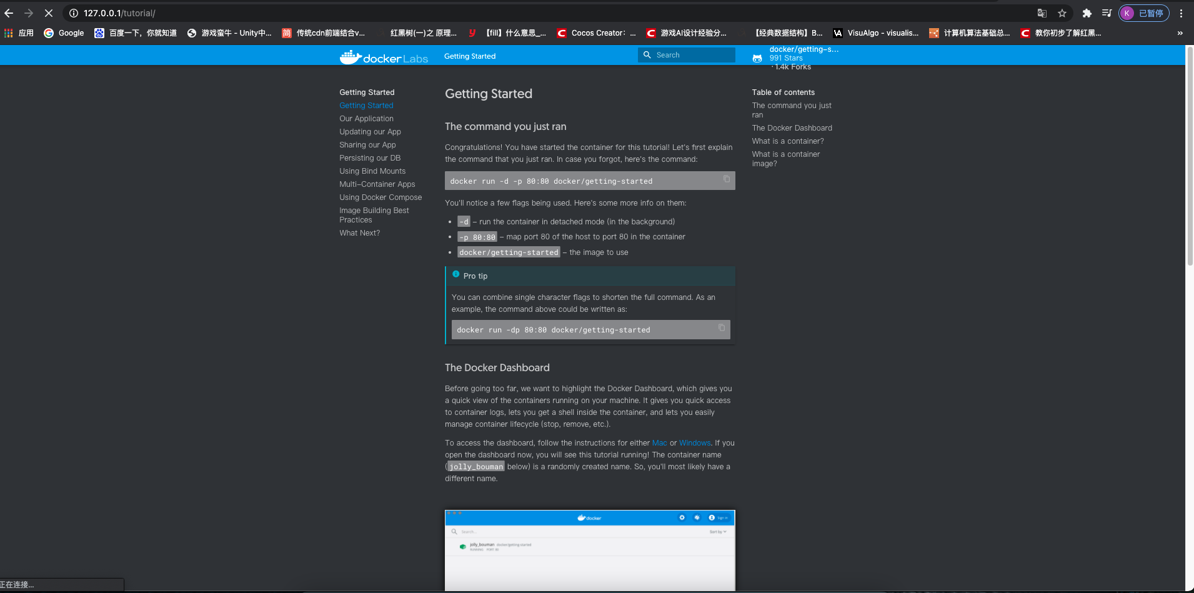This screenshot has width=1194, height=593.
Task: Click the search magnifier icon
Action: (647, 55)
